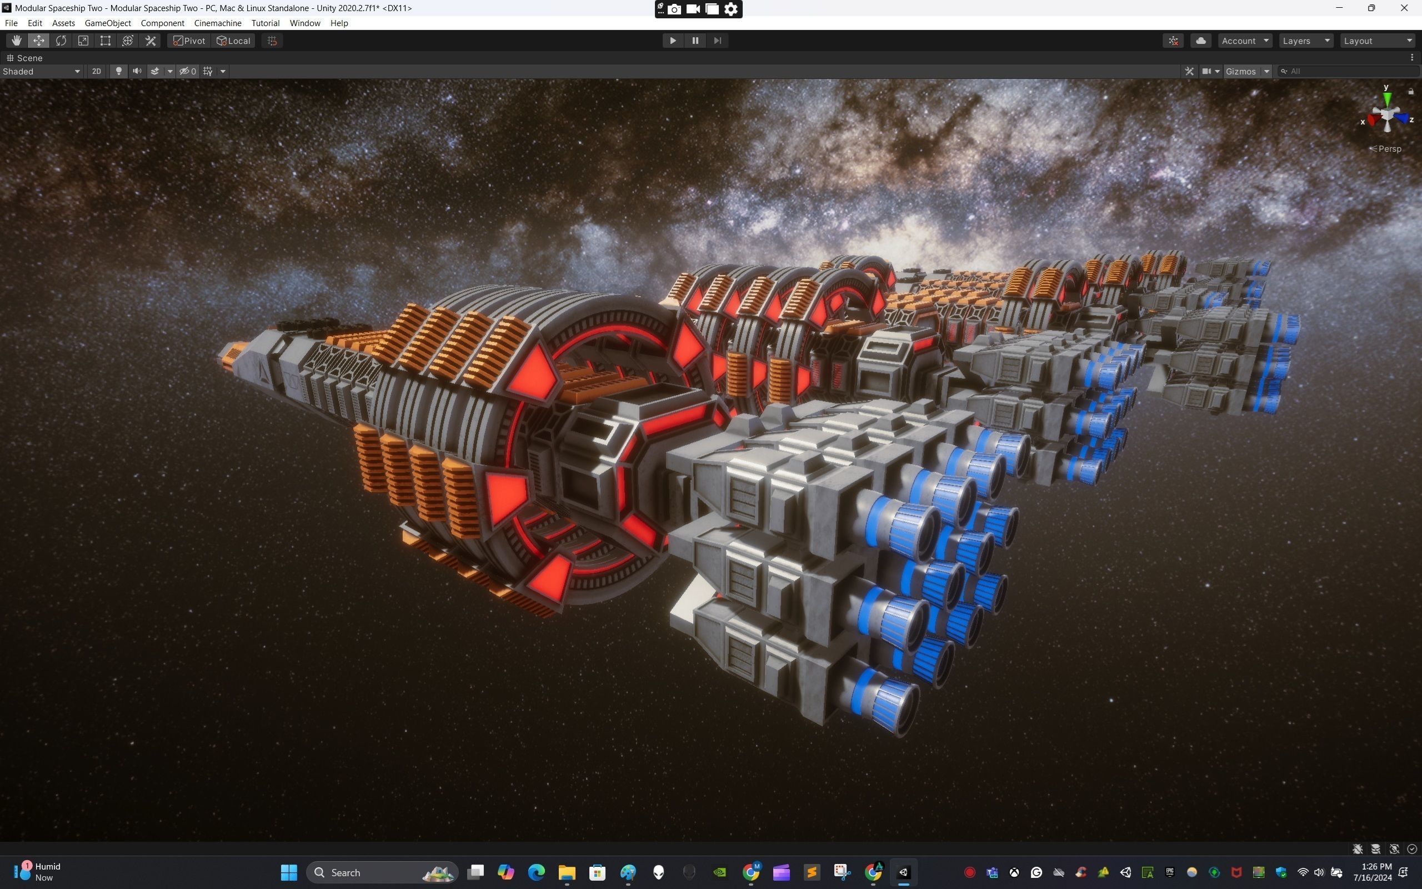Open Epic Games tray icon
This screenshot has height=889, width=1422.
pyautogui.click(x=1170, y=872)
